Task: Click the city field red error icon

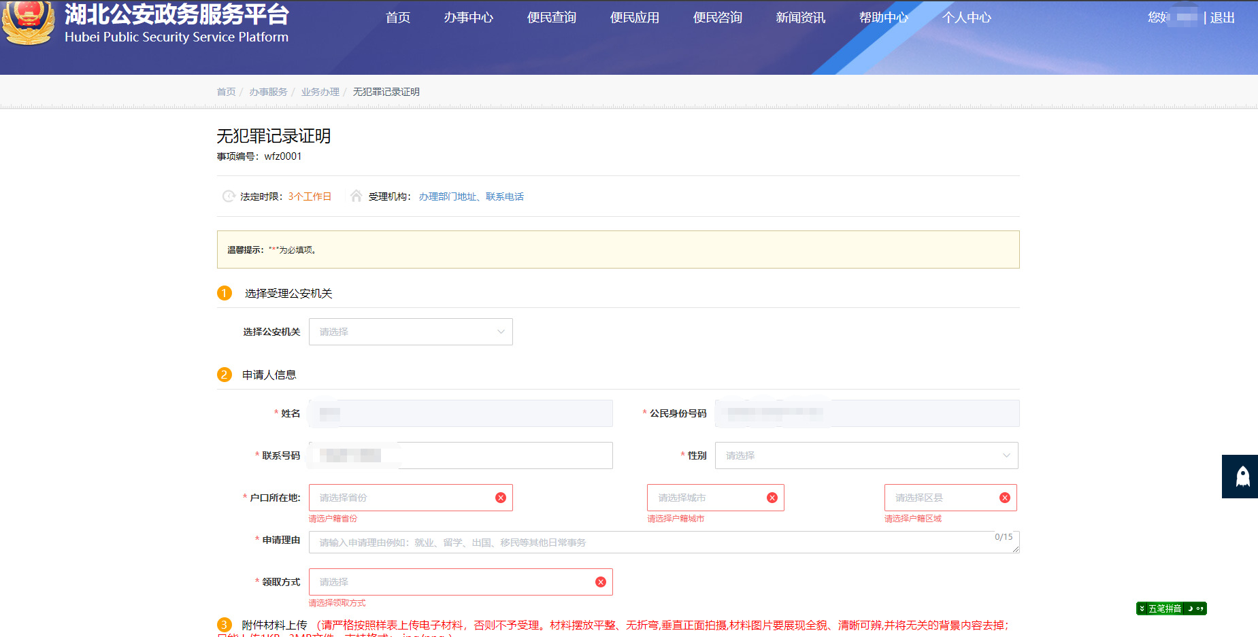Action: tap(772, 498)
